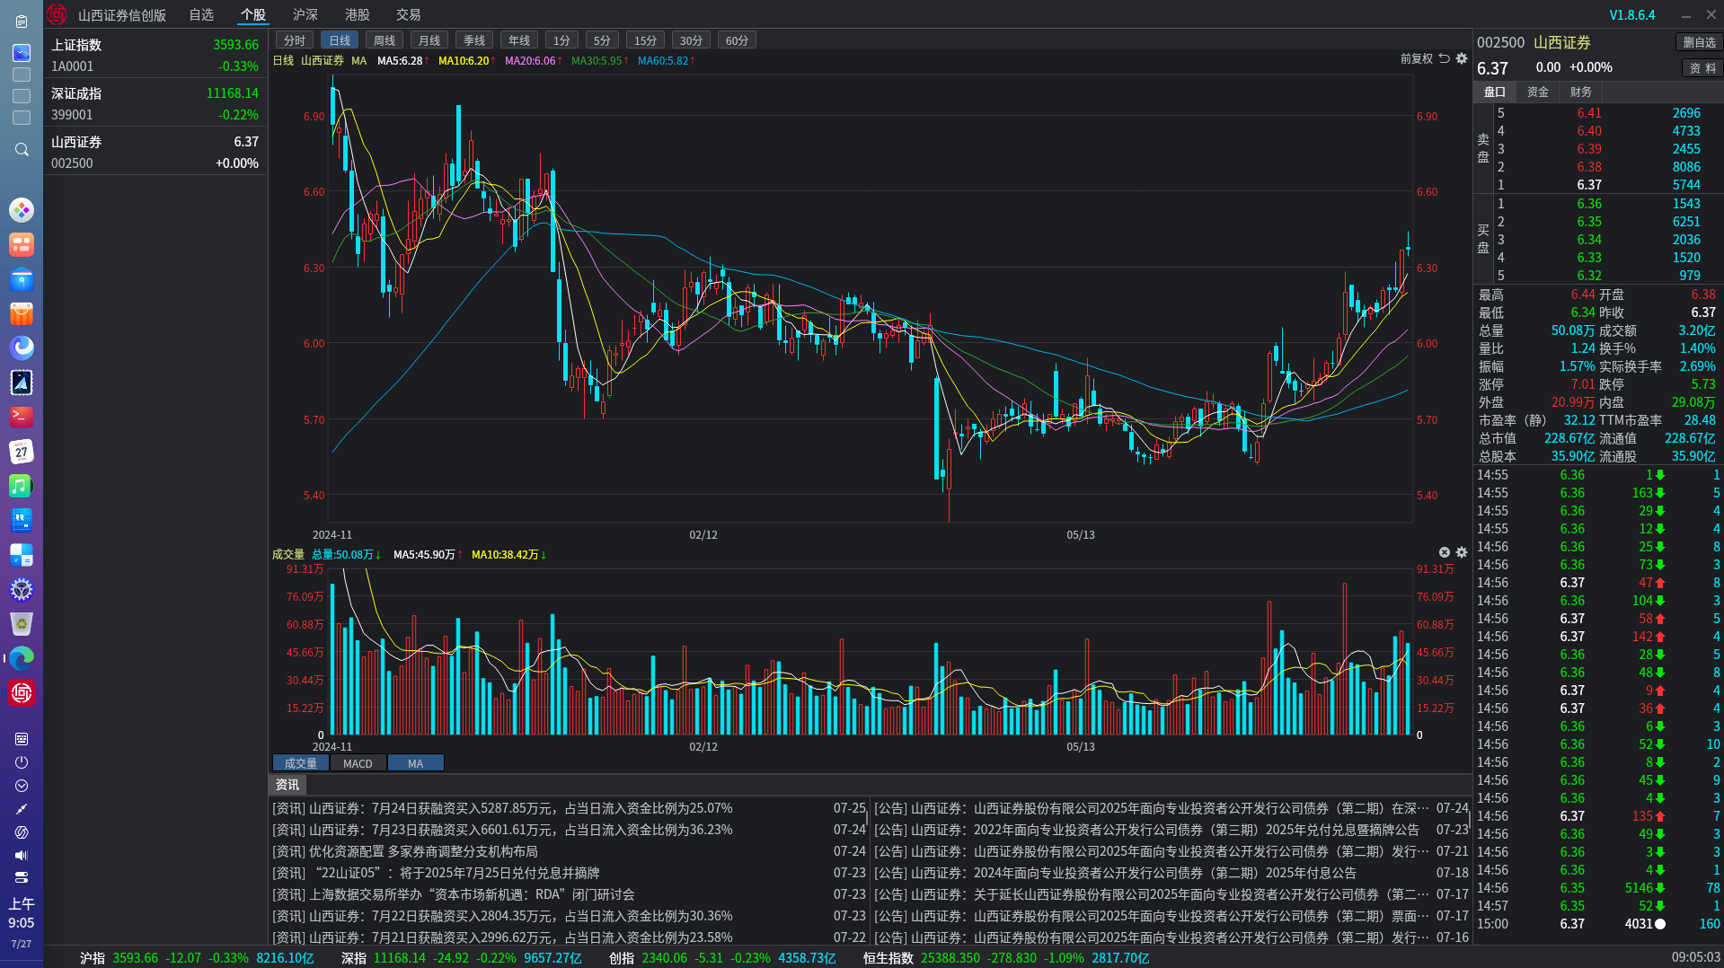Open orange app store dock icon

click(x=22, y=313)
